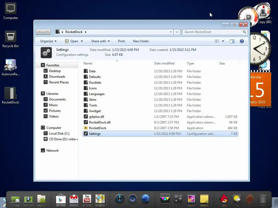Open the Share with dropdown

(x=100, y=41)
